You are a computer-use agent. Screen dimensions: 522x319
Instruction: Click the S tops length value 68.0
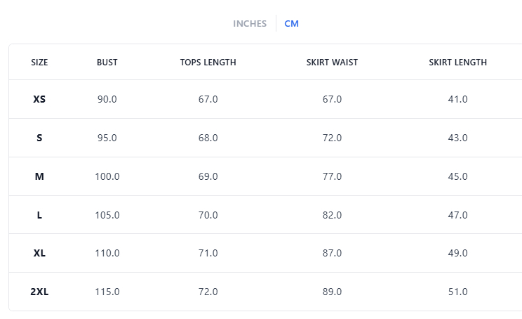[x=208, y=138]
